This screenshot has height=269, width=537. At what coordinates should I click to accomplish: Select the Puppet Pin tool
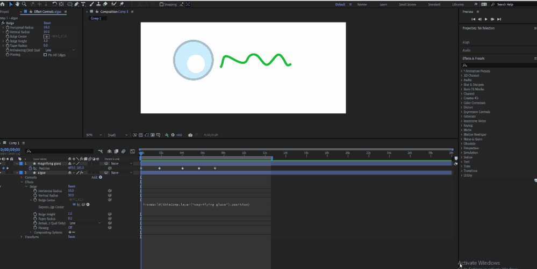coord(122,4)
